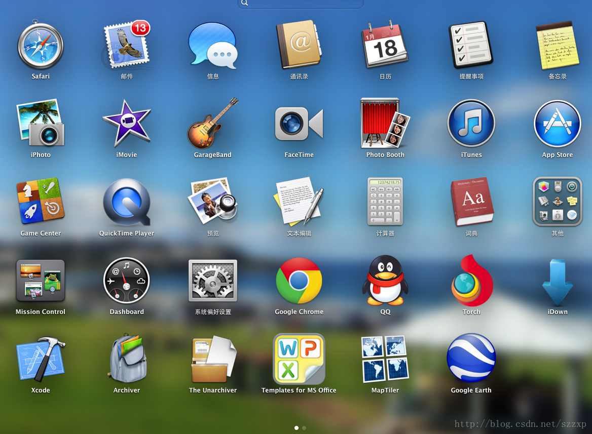The image size is (592, 434).
Task: Switch to second Launchpad page dot
Action: 304,428
